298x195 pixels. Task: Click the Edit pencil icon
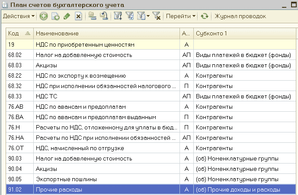(67, 16)
